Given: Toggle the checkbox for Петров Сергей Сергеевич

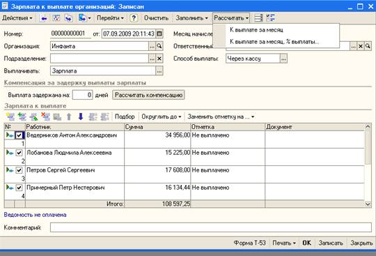Looking at the screenshot, I should pos(19,170).
